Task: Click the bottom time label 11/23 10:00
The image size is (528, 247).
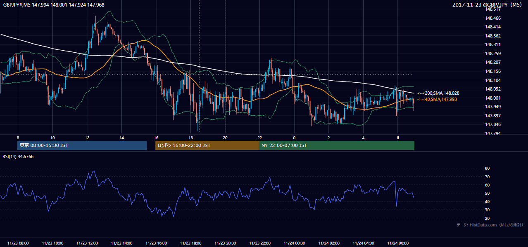Action: pyautogui.click(x=52, y=243)
